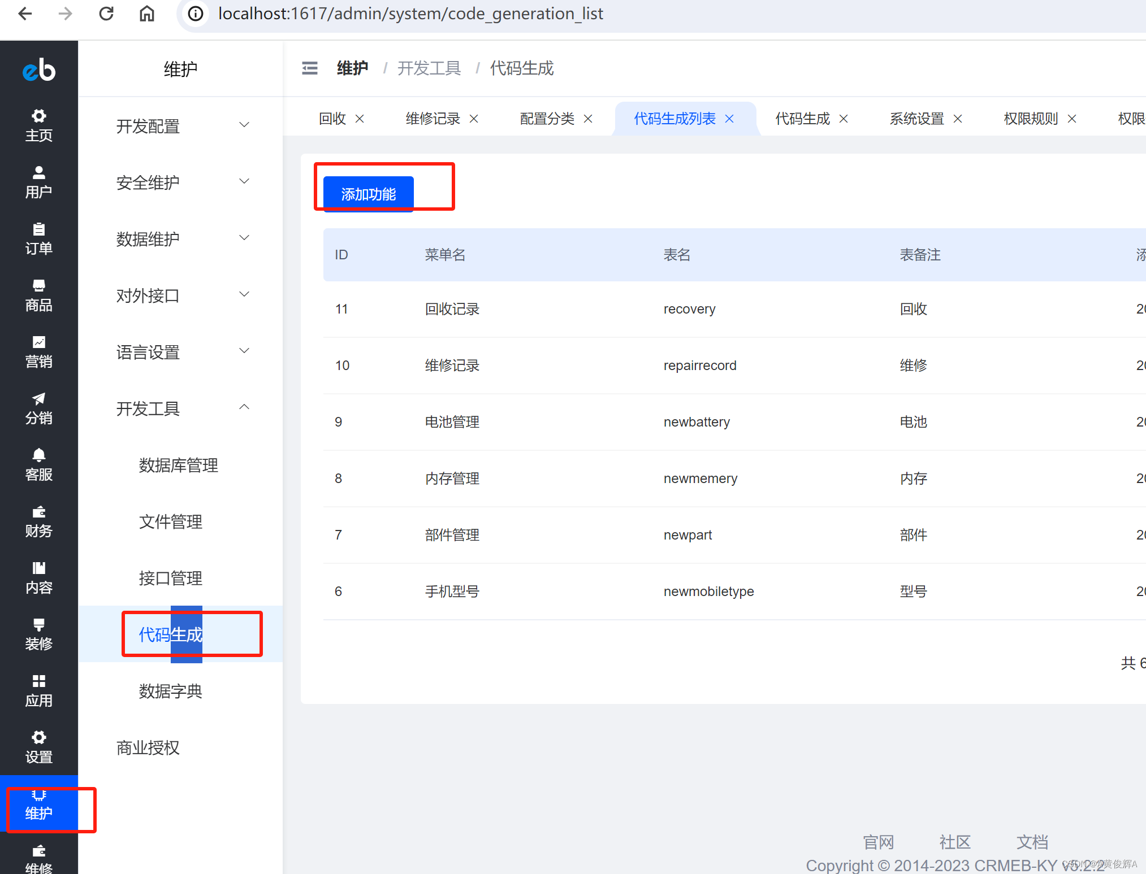Click the newmobiletype table name cell
This screenshot has height=874, width=1146.
[x=708, y=592]
